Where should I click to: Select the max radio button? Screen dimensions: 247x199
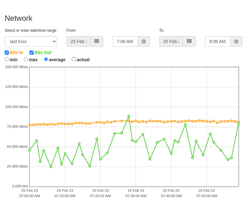26,59
